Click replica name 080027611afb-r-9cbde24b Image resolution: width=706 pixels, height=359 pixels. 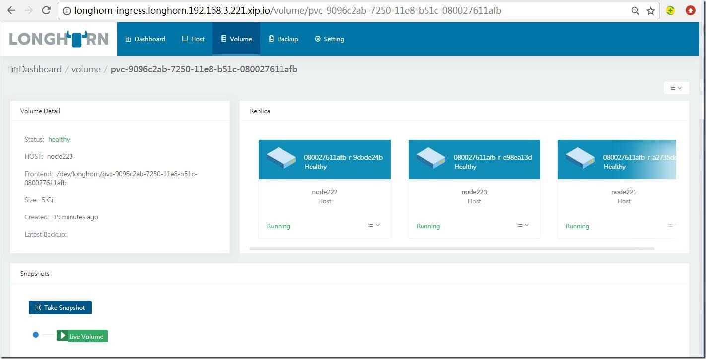343,157
